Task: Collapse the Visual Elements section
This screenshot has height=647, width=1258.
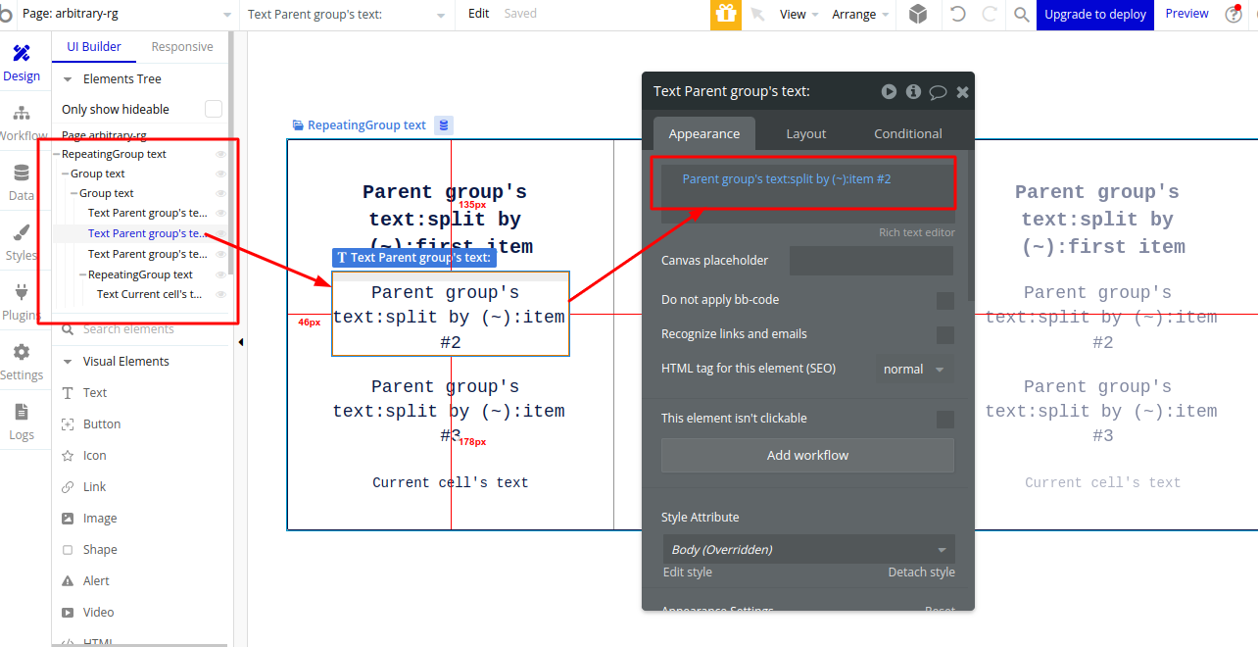Action: (68, 362)
